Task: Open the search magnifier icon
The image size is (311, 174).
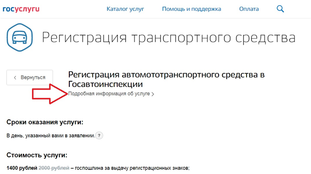Action: (x=280, y=9)
